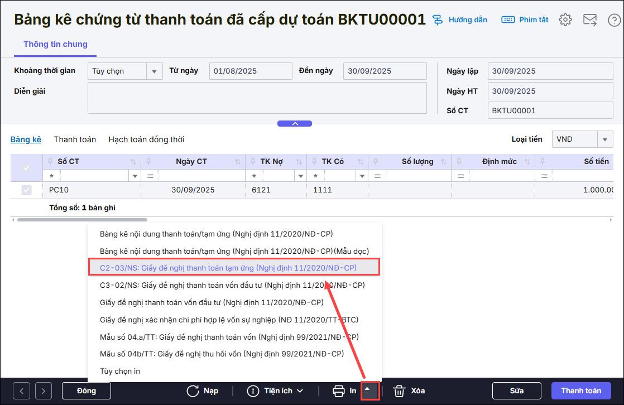
Task: Expand the Loại tiền VND dropdown
Action: (x=604, y=139)
